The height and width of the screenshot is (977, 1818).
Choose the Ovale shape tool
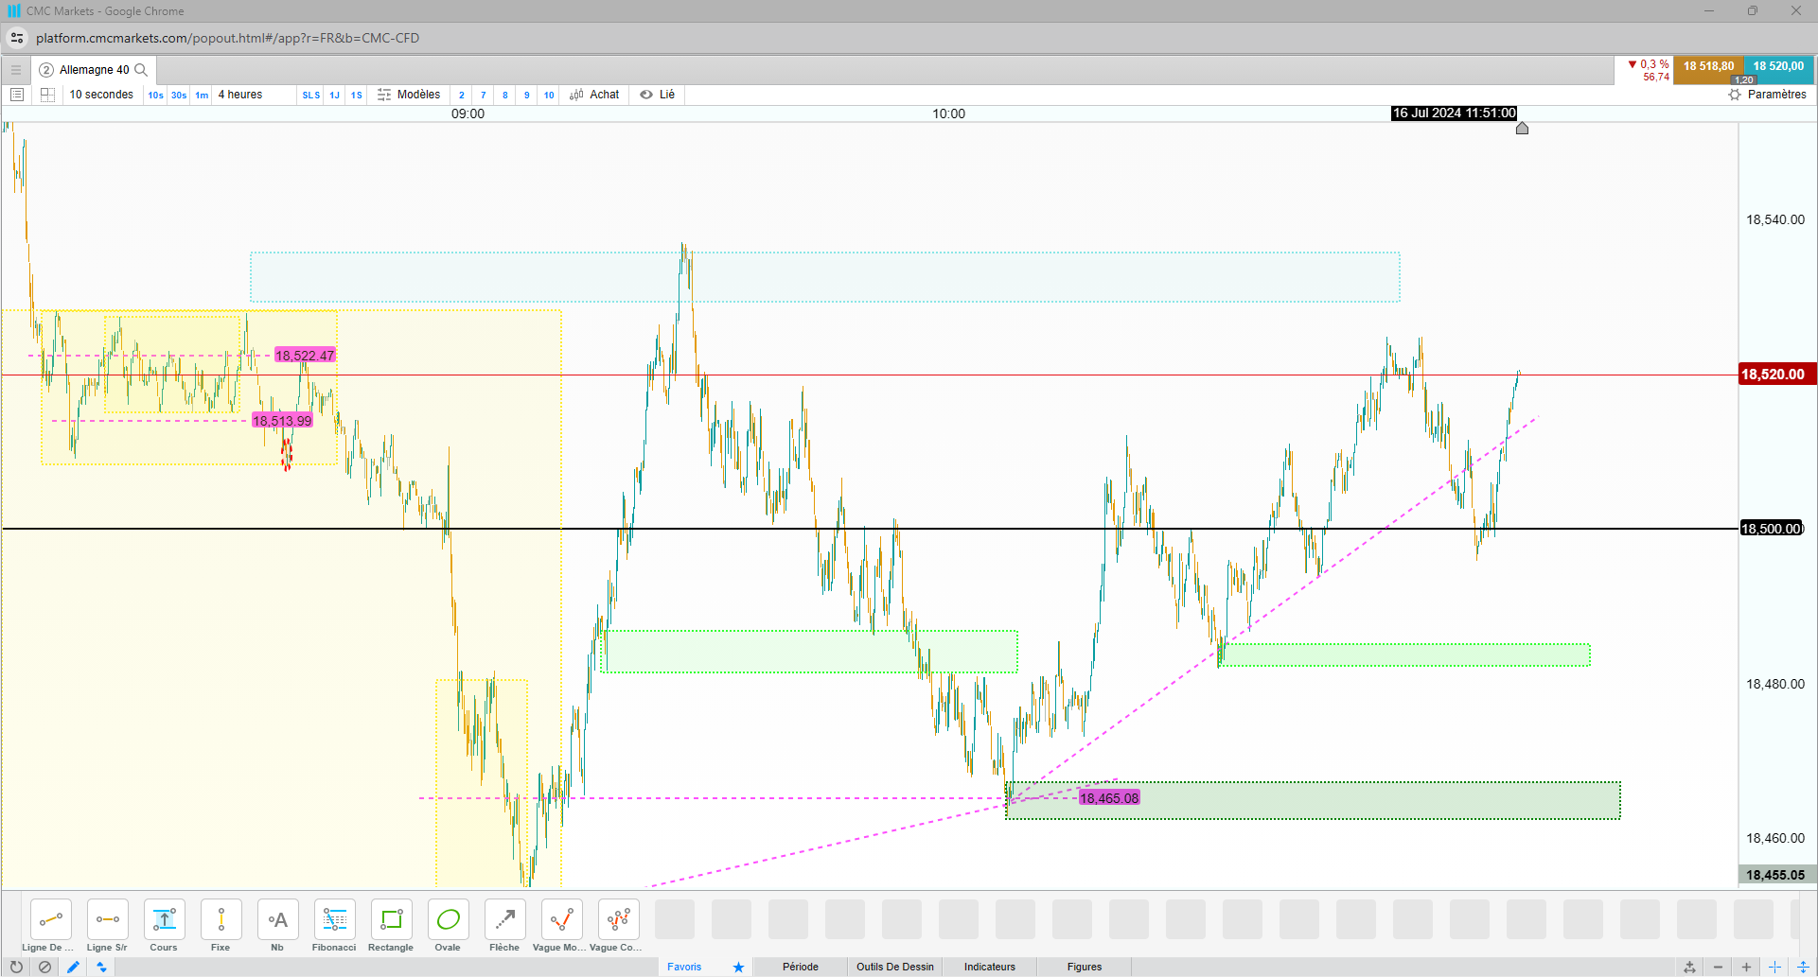click(448, 925)
